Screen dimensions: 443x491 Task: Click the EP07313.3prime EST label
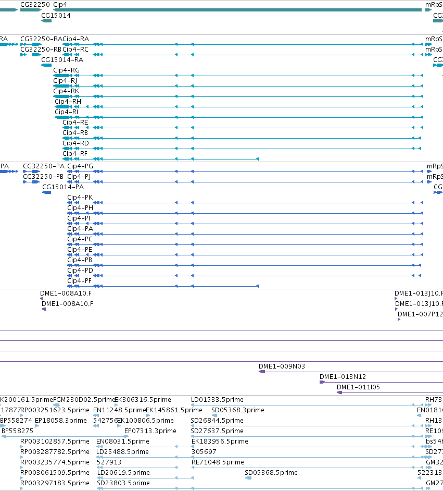tap(150, 431)
